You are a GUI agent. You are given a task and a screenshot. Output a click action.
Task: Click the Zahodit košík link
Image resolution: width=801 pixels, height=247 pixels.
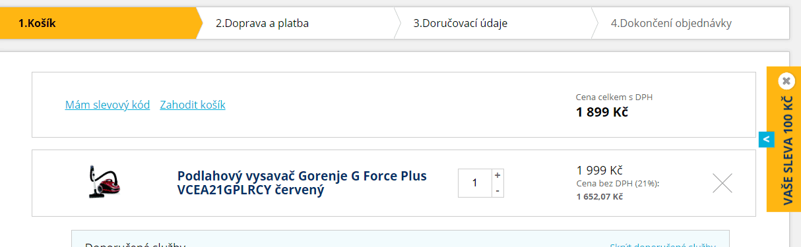[x=193, y=105]
